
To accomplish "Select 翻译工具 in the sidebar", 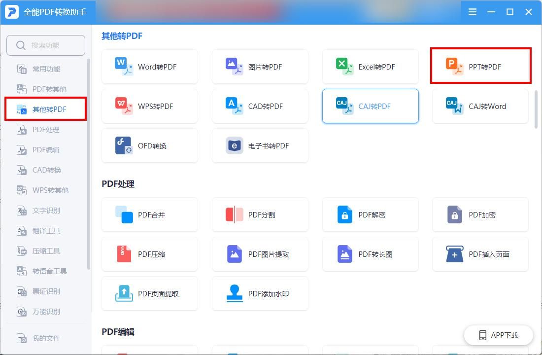I will coord(46,231).
